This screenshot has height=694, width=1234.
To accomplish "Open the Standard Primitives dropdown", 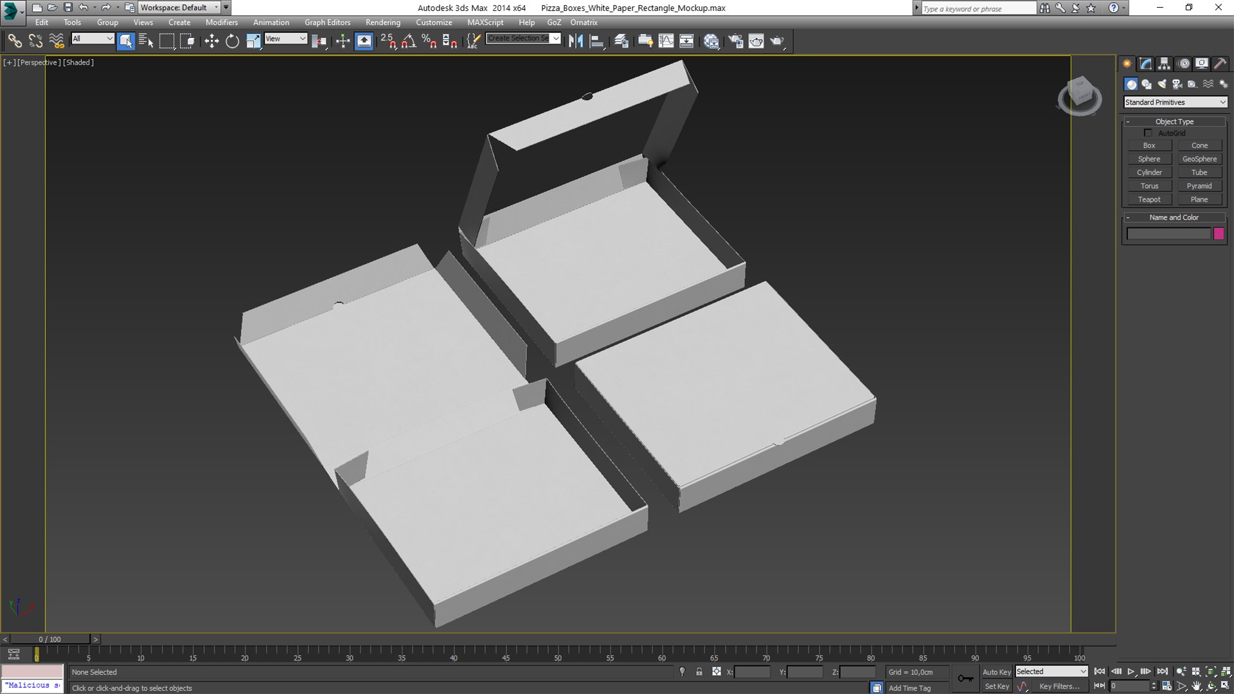I will (x=1176, y=102).
